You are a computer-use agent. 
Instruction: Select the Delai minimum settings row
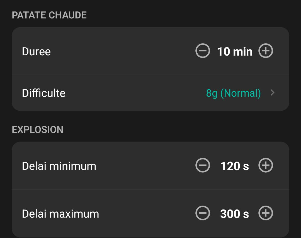[x=111, y=165]
